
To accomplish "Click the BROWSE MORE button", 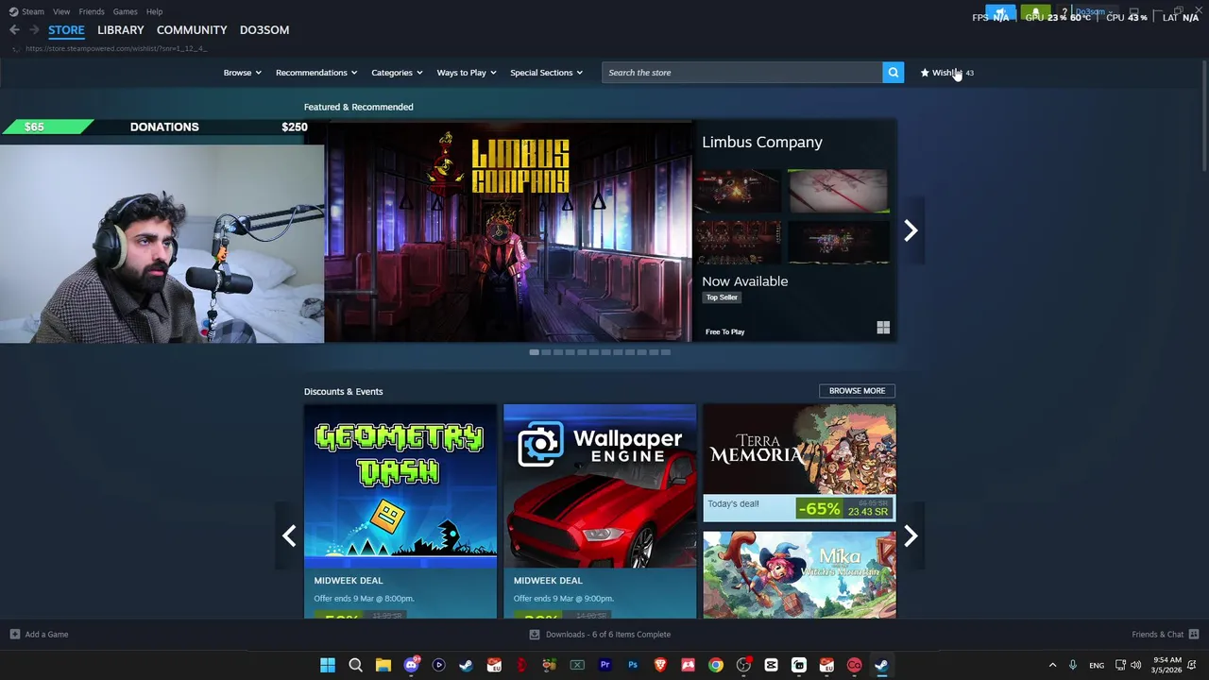I will [857, 391].
